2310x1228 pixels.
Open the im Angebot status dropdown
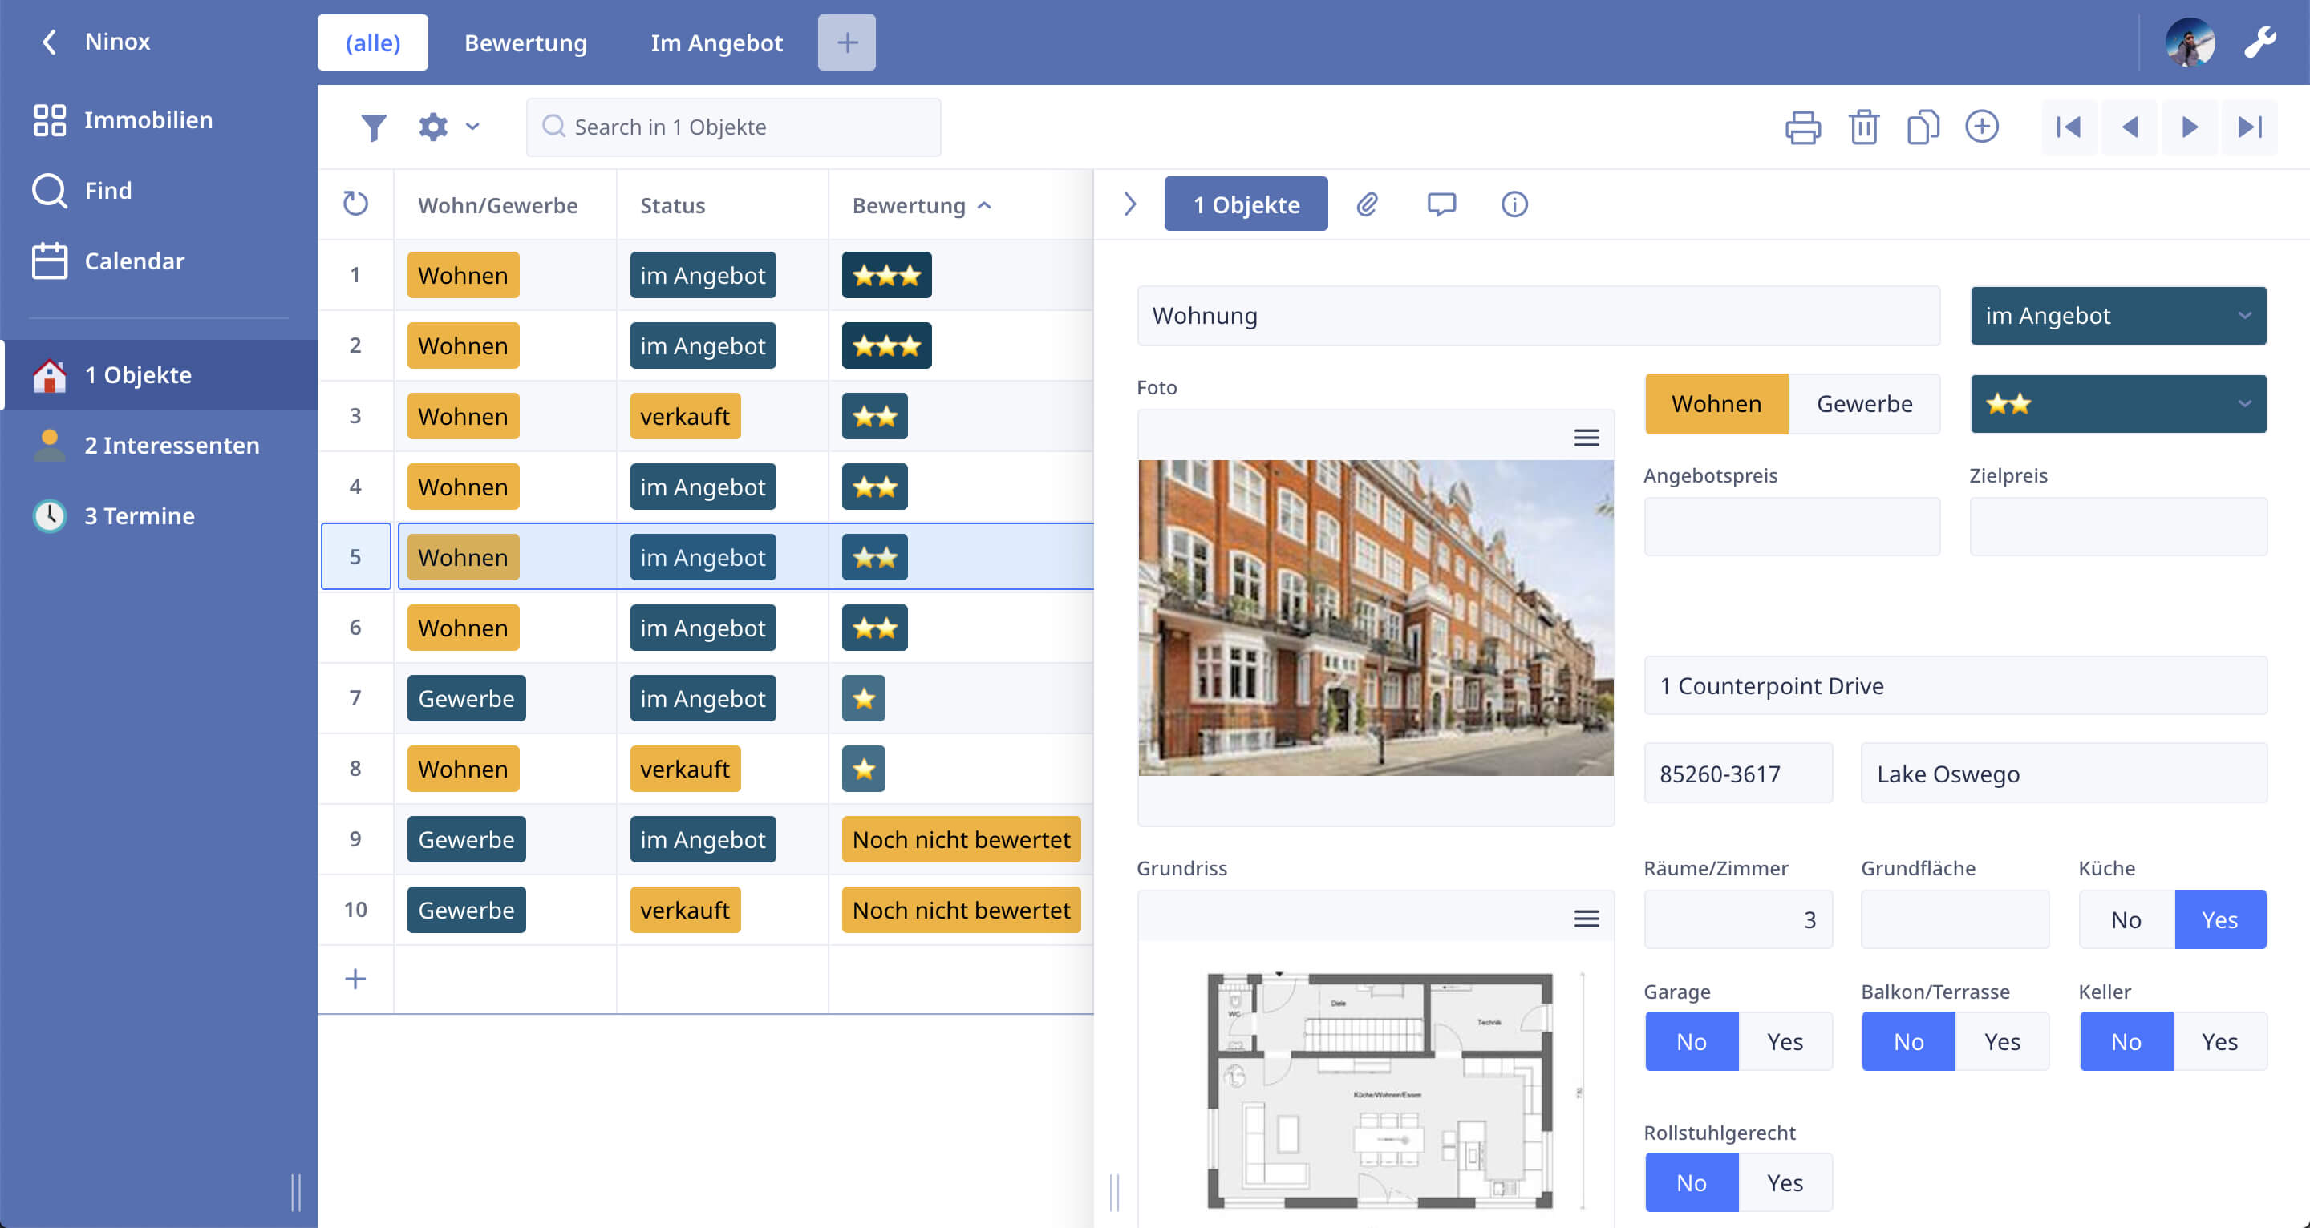click(2117, 316)
